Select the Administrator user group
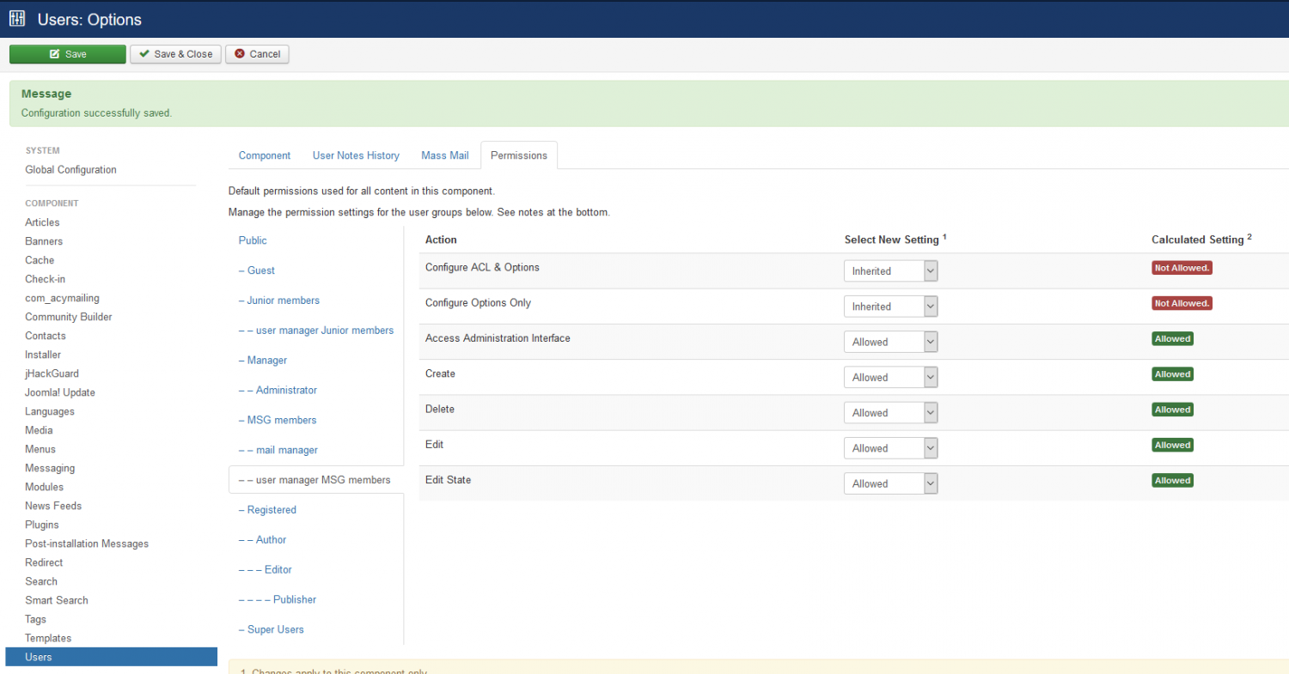This screenshot has width=1289, height=674. 278,390
